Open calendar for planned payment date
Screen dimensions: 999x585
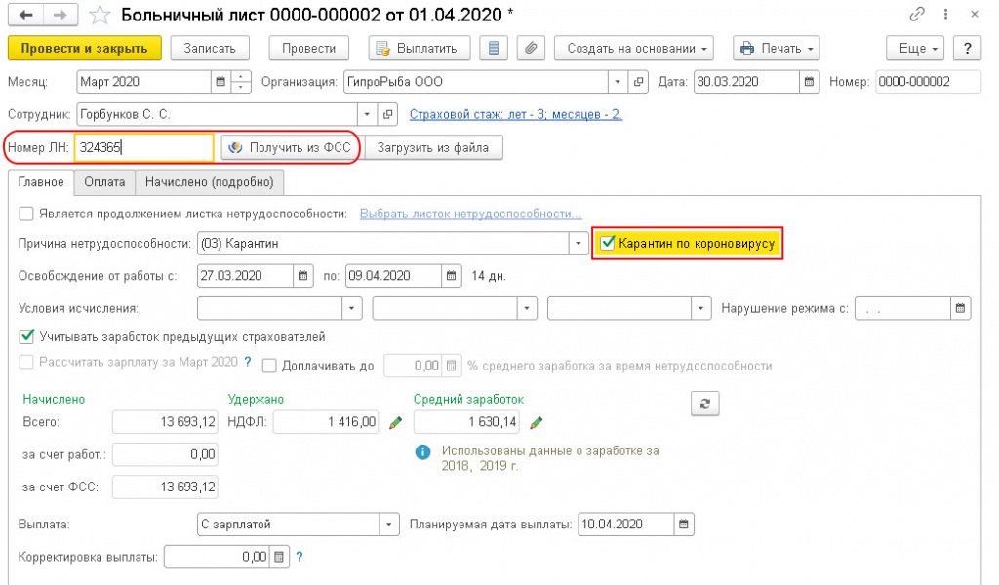685,525
